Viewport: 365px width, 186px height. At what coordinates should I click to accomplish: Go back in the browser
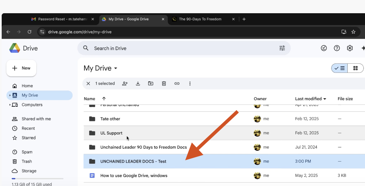point(8,32)
